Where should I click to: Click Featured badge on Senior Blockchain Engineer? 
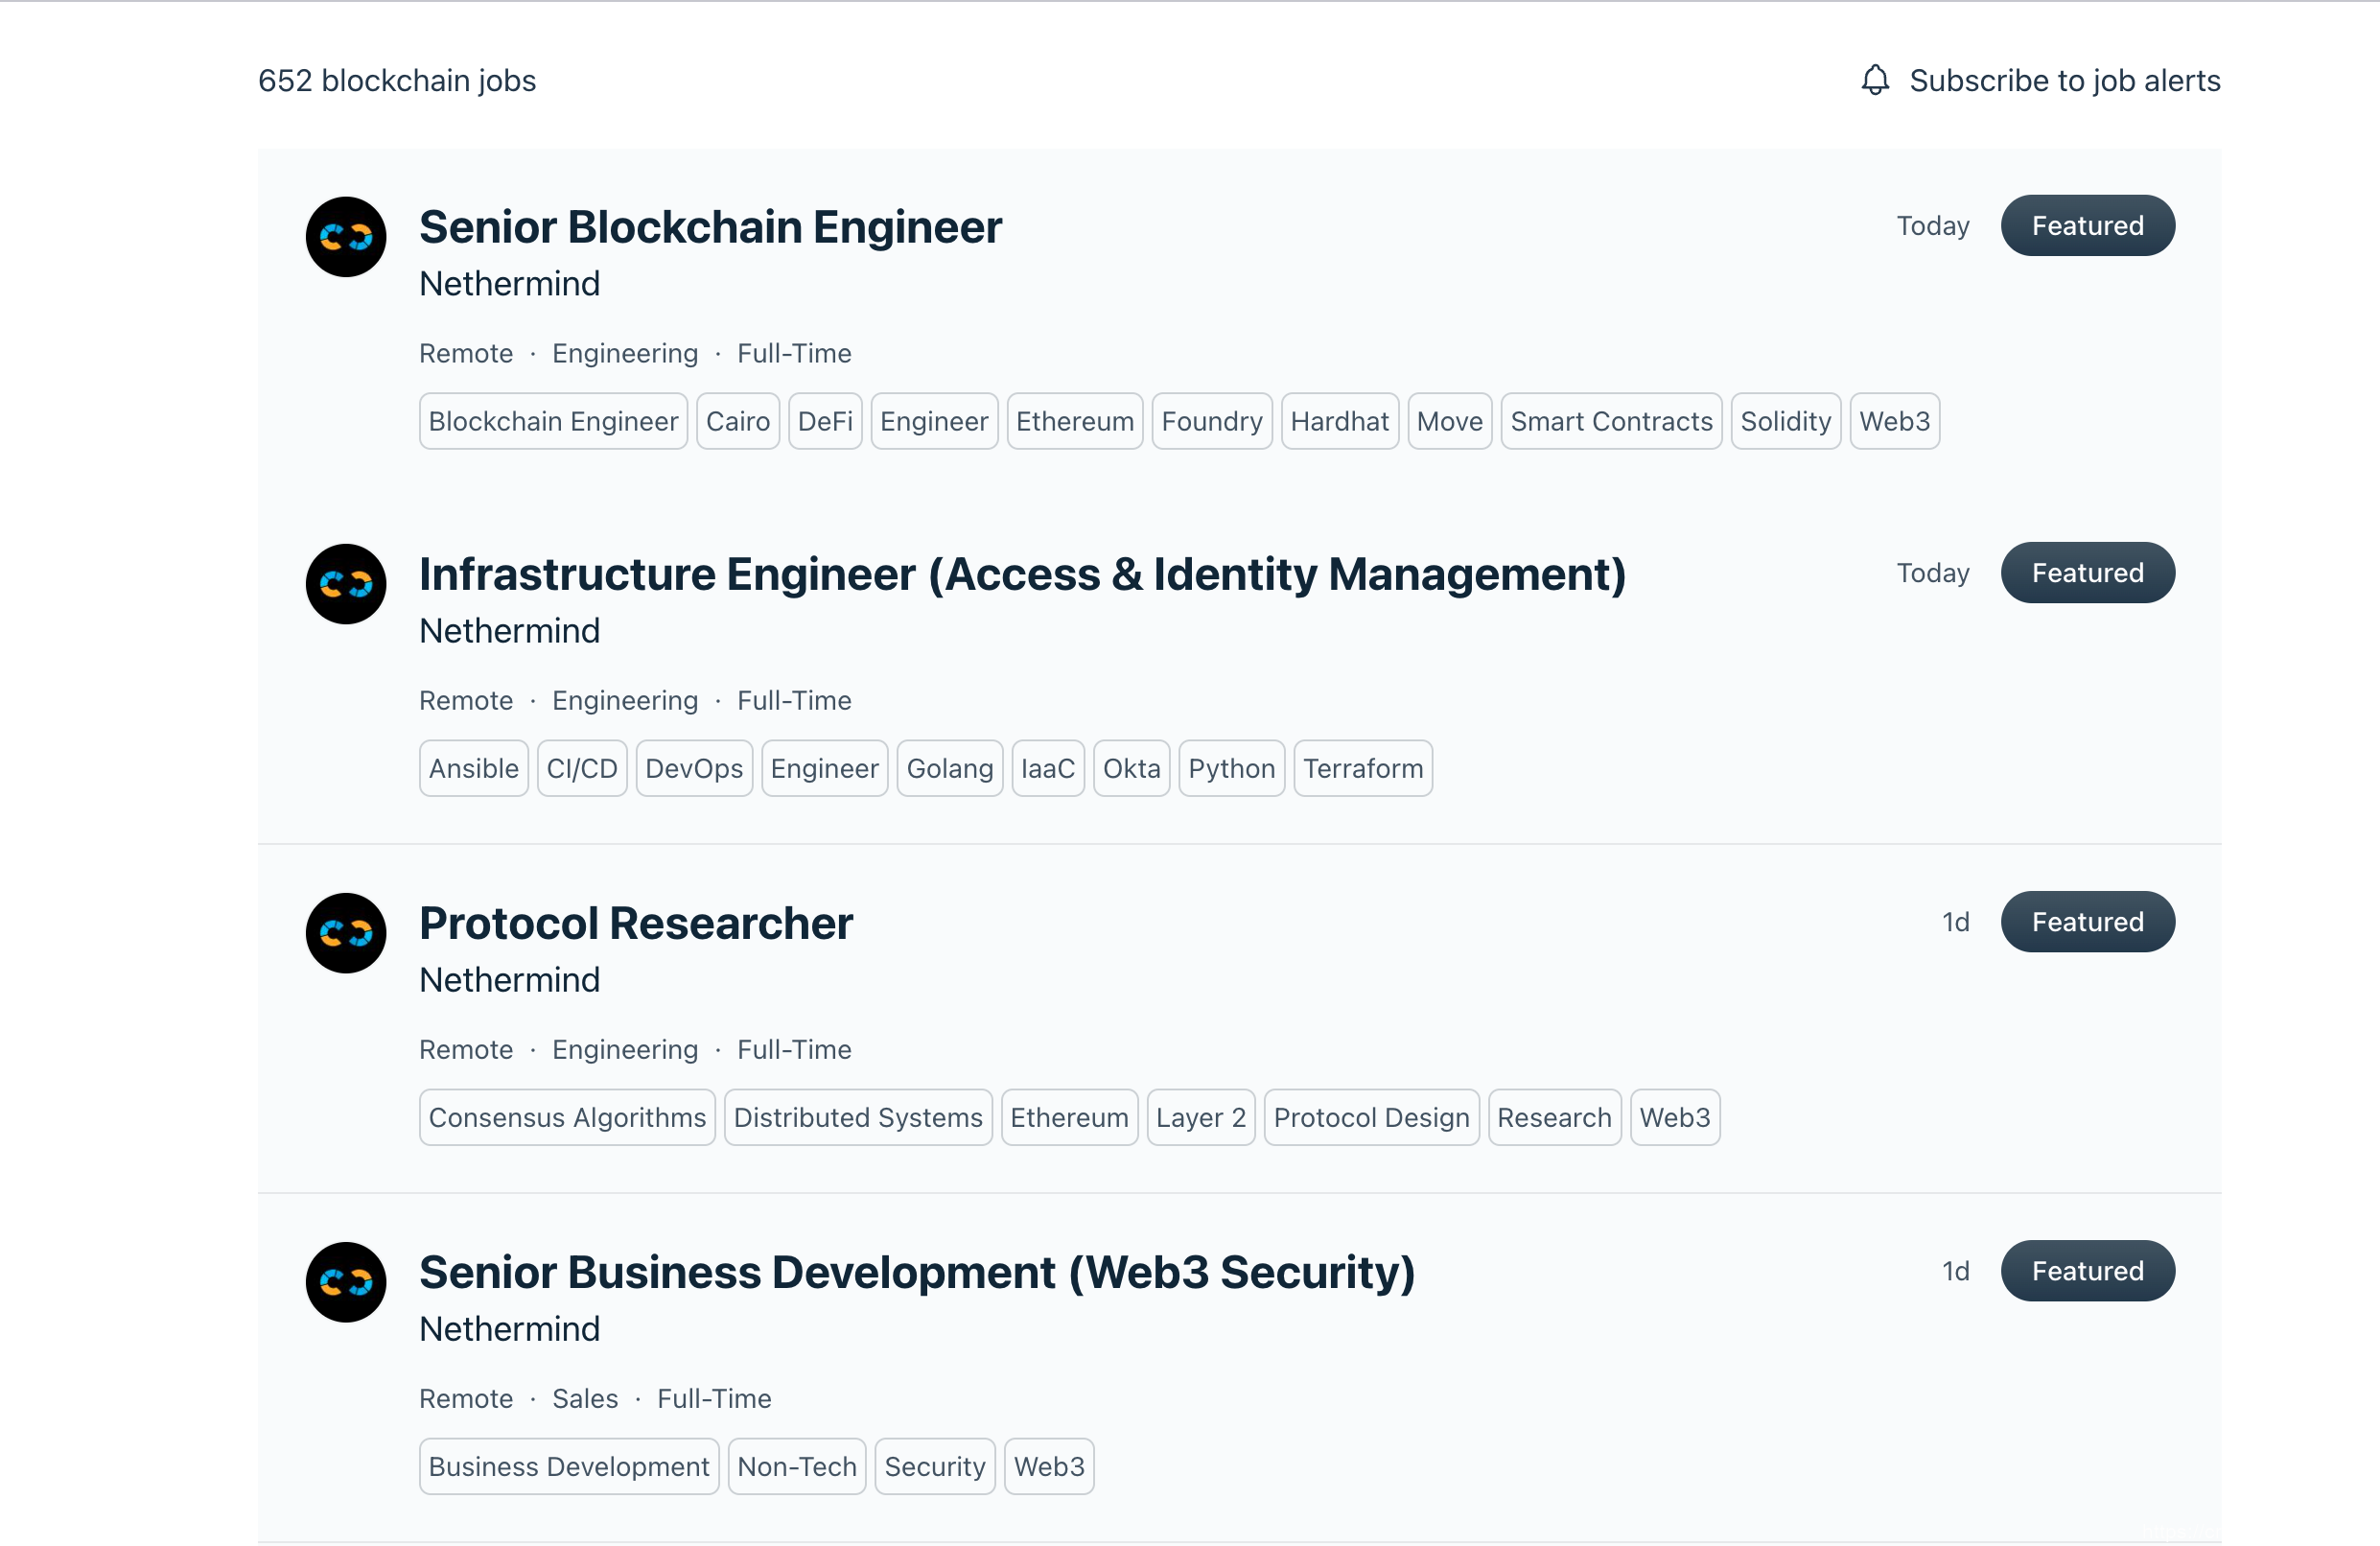coord(2087,226)
